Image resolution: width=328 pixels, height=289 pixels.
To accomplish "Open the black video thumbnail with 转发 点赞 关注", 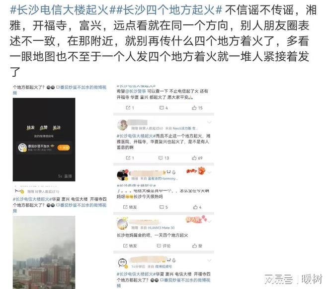I will [44, 140].
